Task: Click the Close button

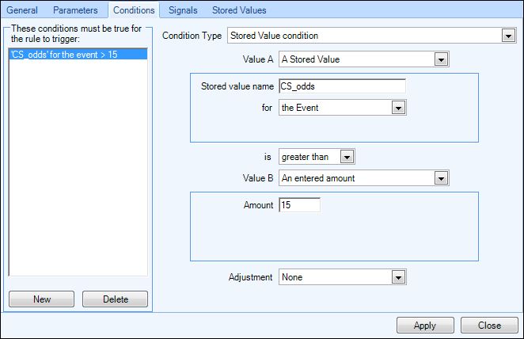Action: [x=489, y=326]
